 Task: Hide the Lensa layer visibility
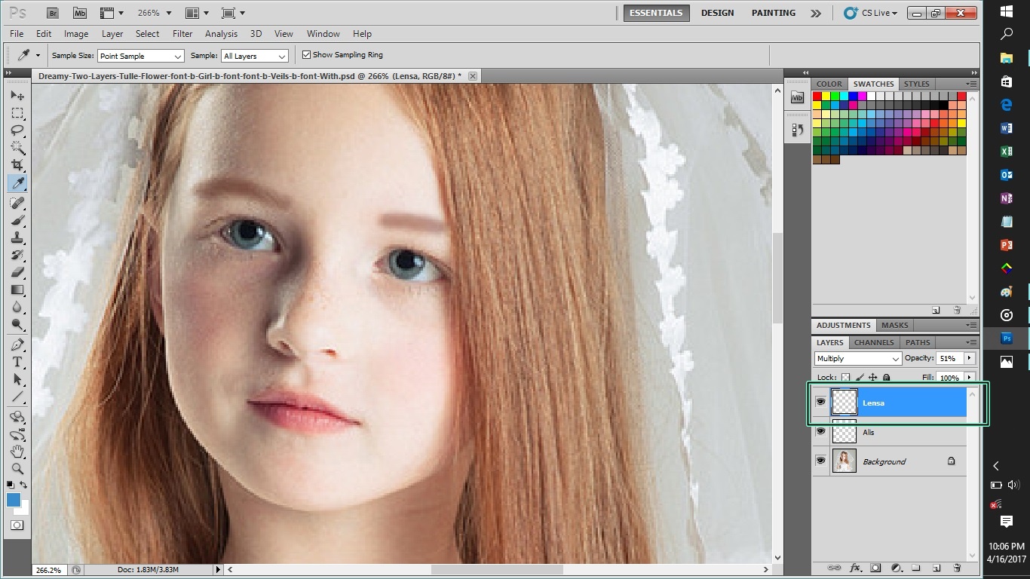(x=820, y=403)
